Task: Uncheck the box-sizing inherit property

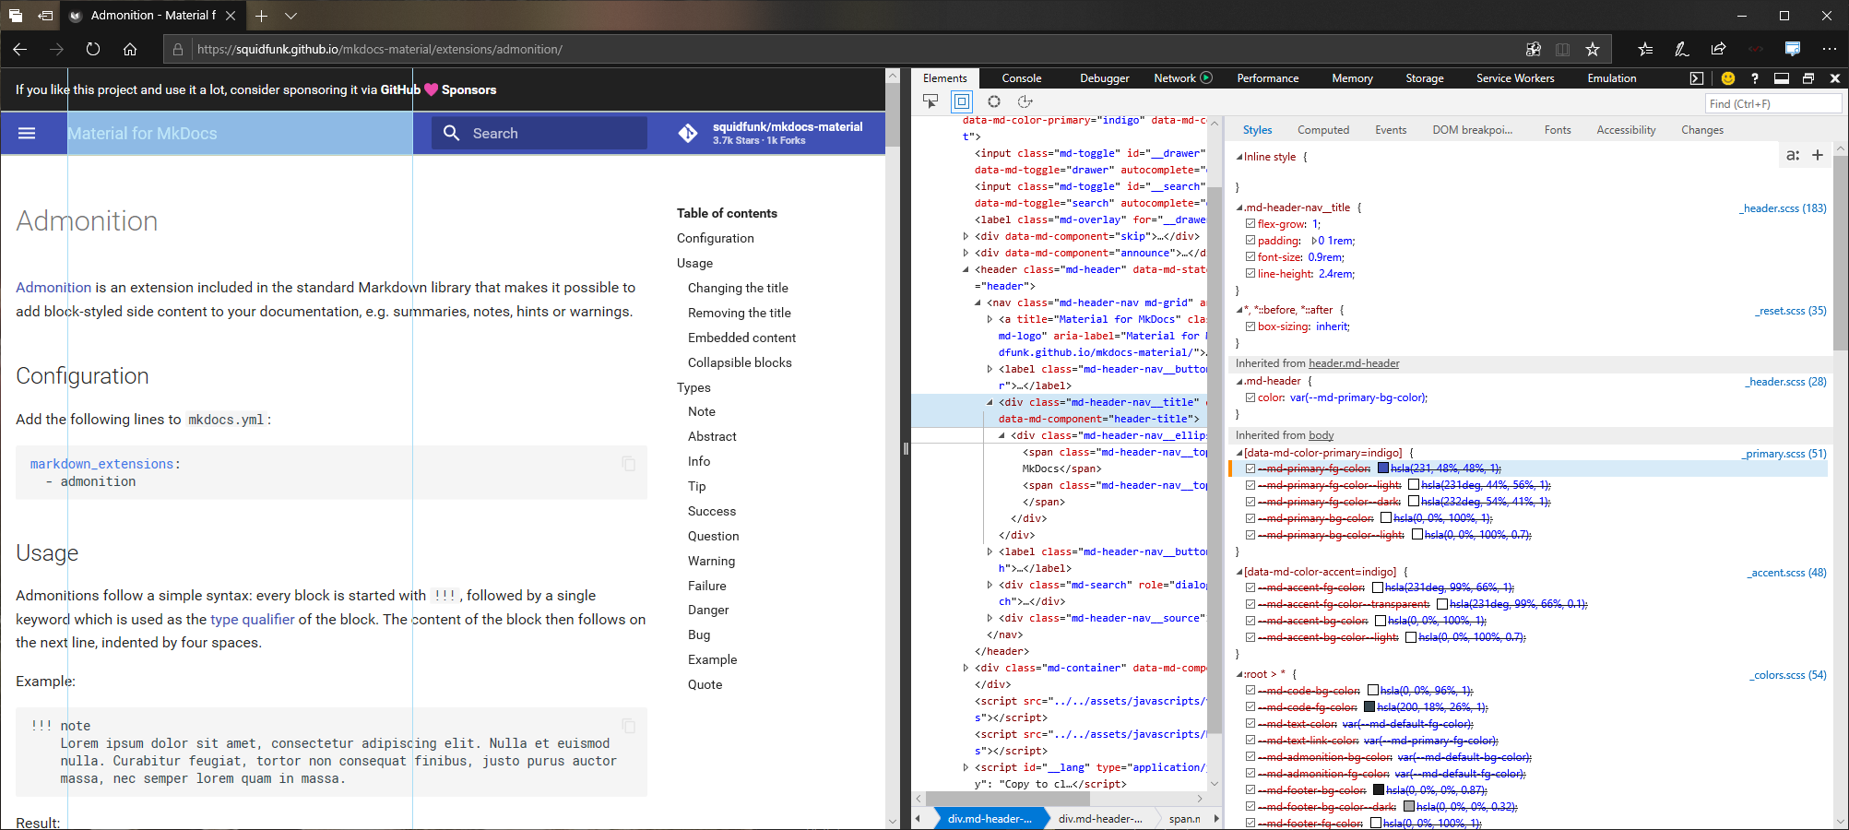Action: coord(1250,326)
